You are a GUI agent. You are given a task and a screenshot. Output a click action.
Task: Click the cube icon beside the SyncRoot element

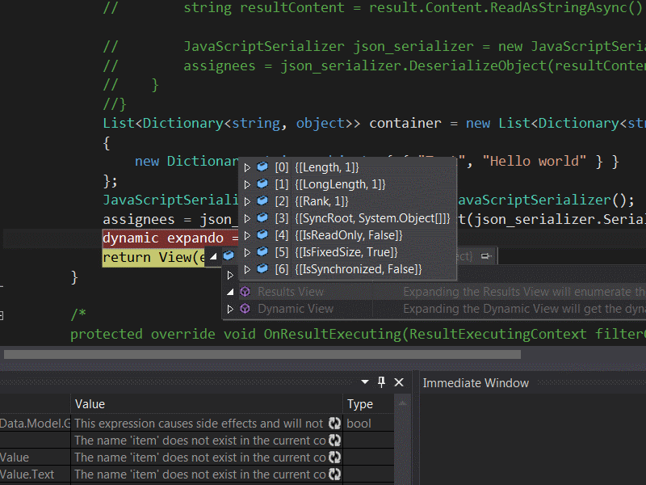(262, 218)
